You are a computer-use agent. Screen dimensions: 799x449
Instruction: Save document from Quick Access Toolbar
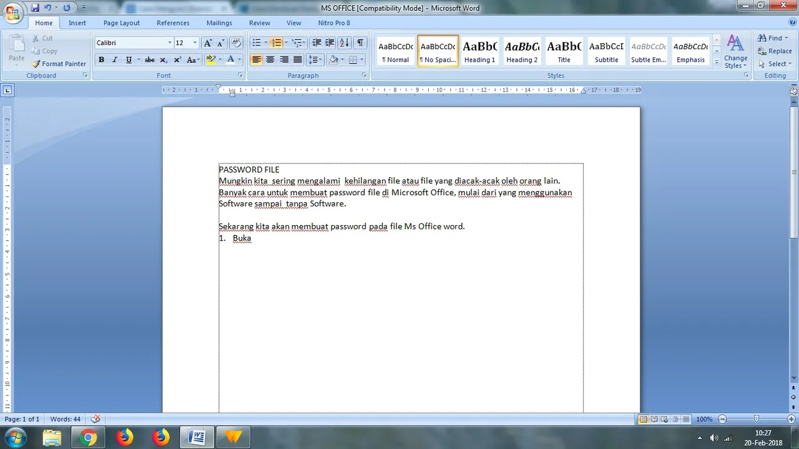[x=35, y=8]
